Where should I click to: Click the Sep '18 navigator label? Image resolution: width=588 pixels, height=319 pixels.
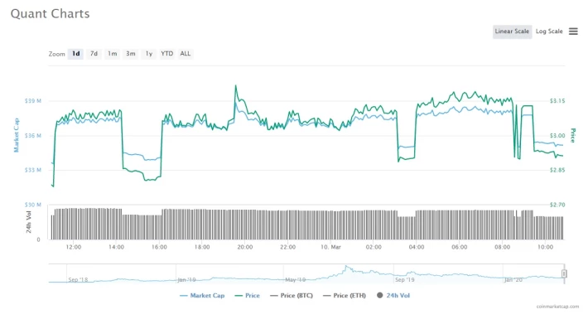coord(78,279)
